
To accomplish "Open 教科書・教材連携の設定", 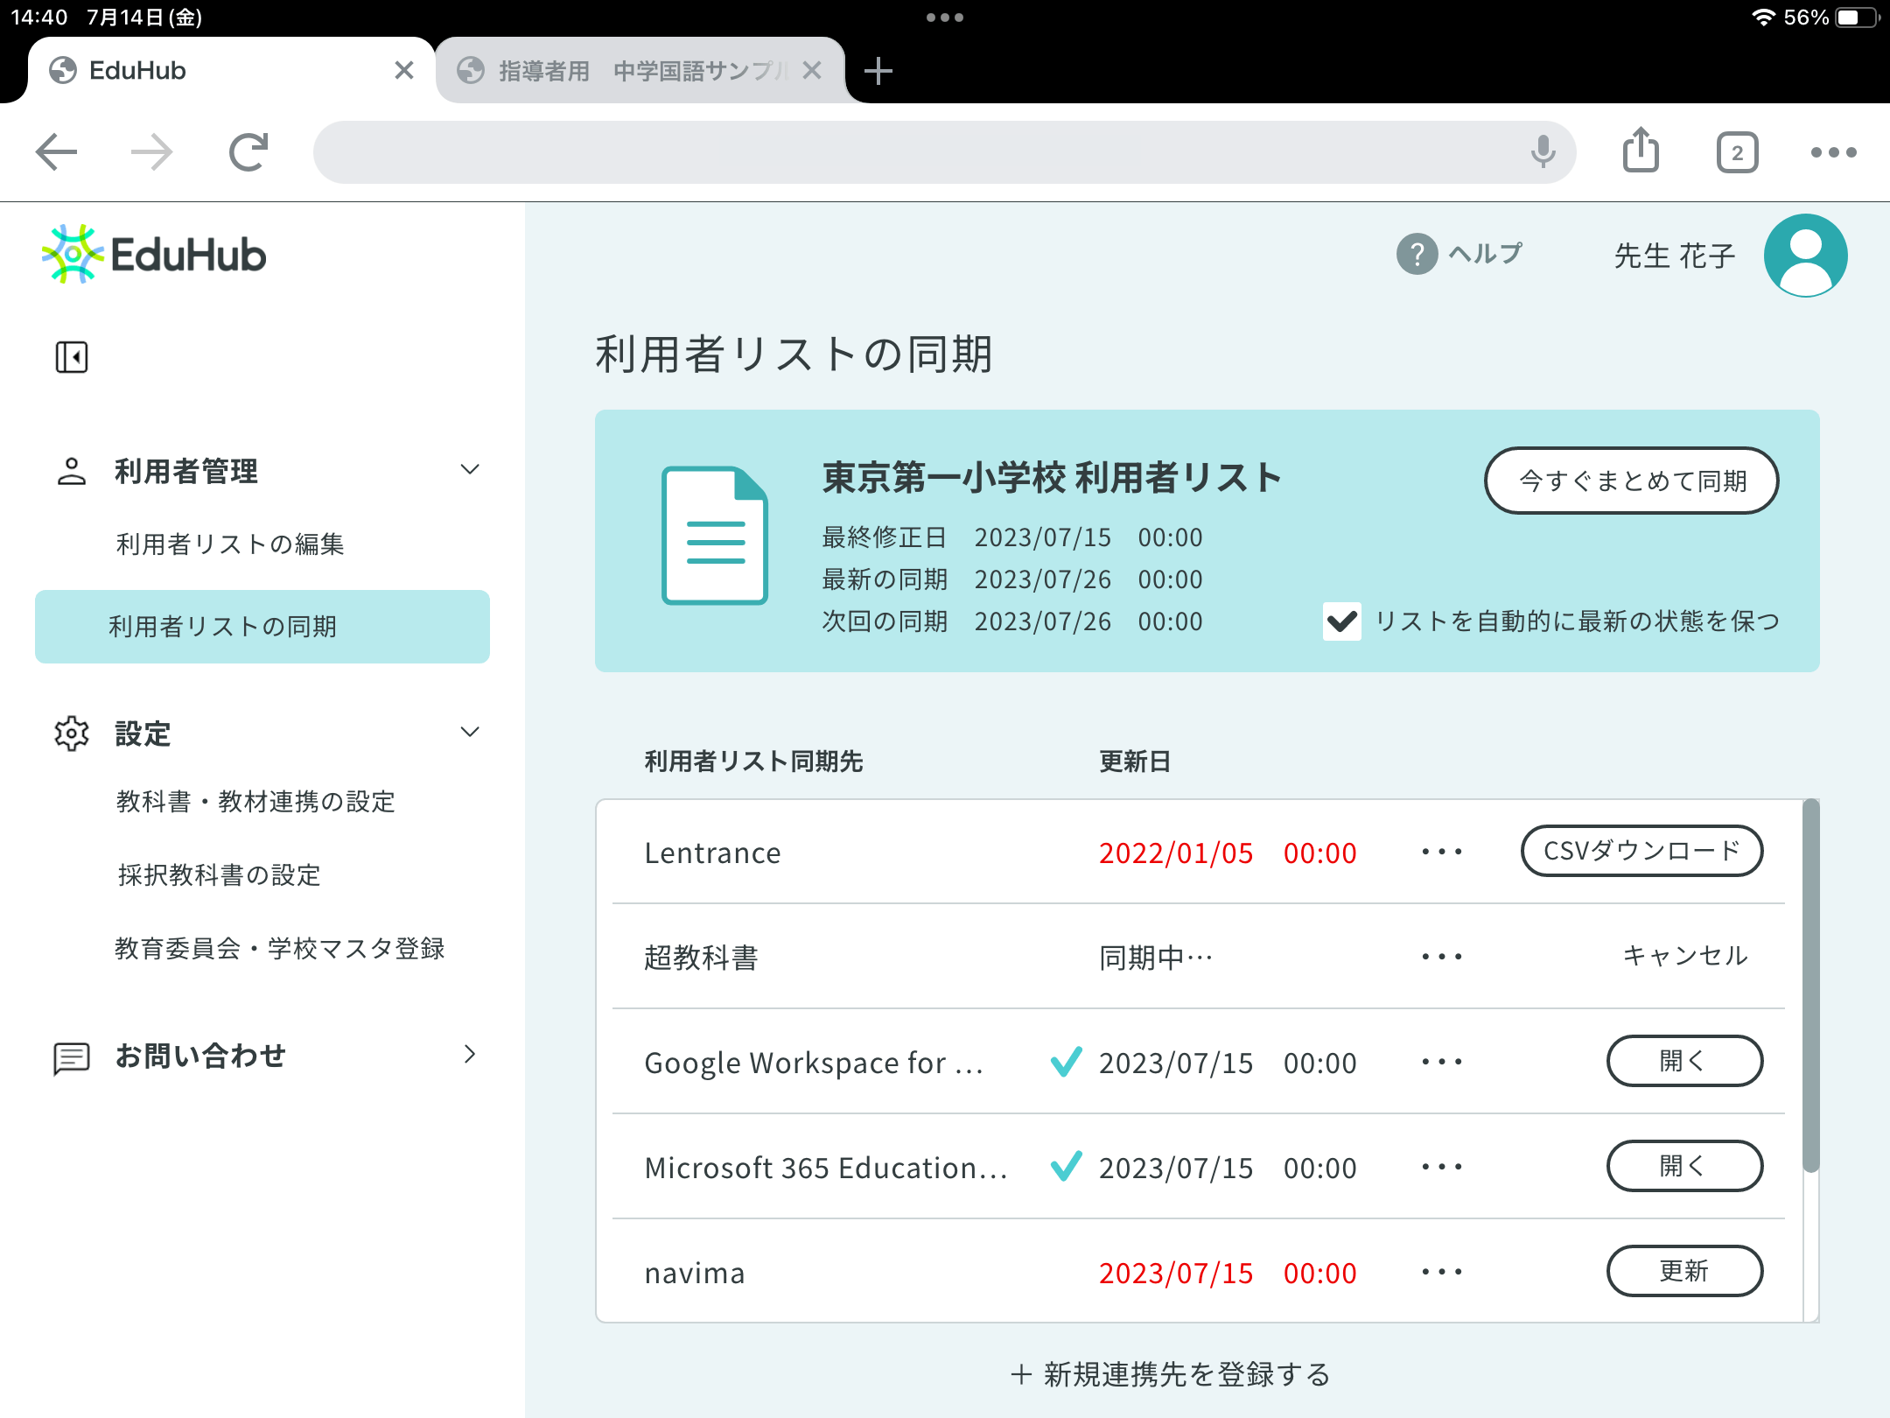I will [255, 802].
